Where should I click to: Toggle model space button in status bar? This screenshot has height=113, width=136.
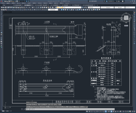(87, 111)
